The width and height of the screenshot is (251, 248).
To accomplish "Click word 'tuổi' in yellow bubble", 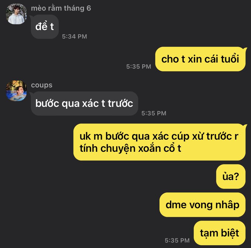I will click(x=230, y=59).
